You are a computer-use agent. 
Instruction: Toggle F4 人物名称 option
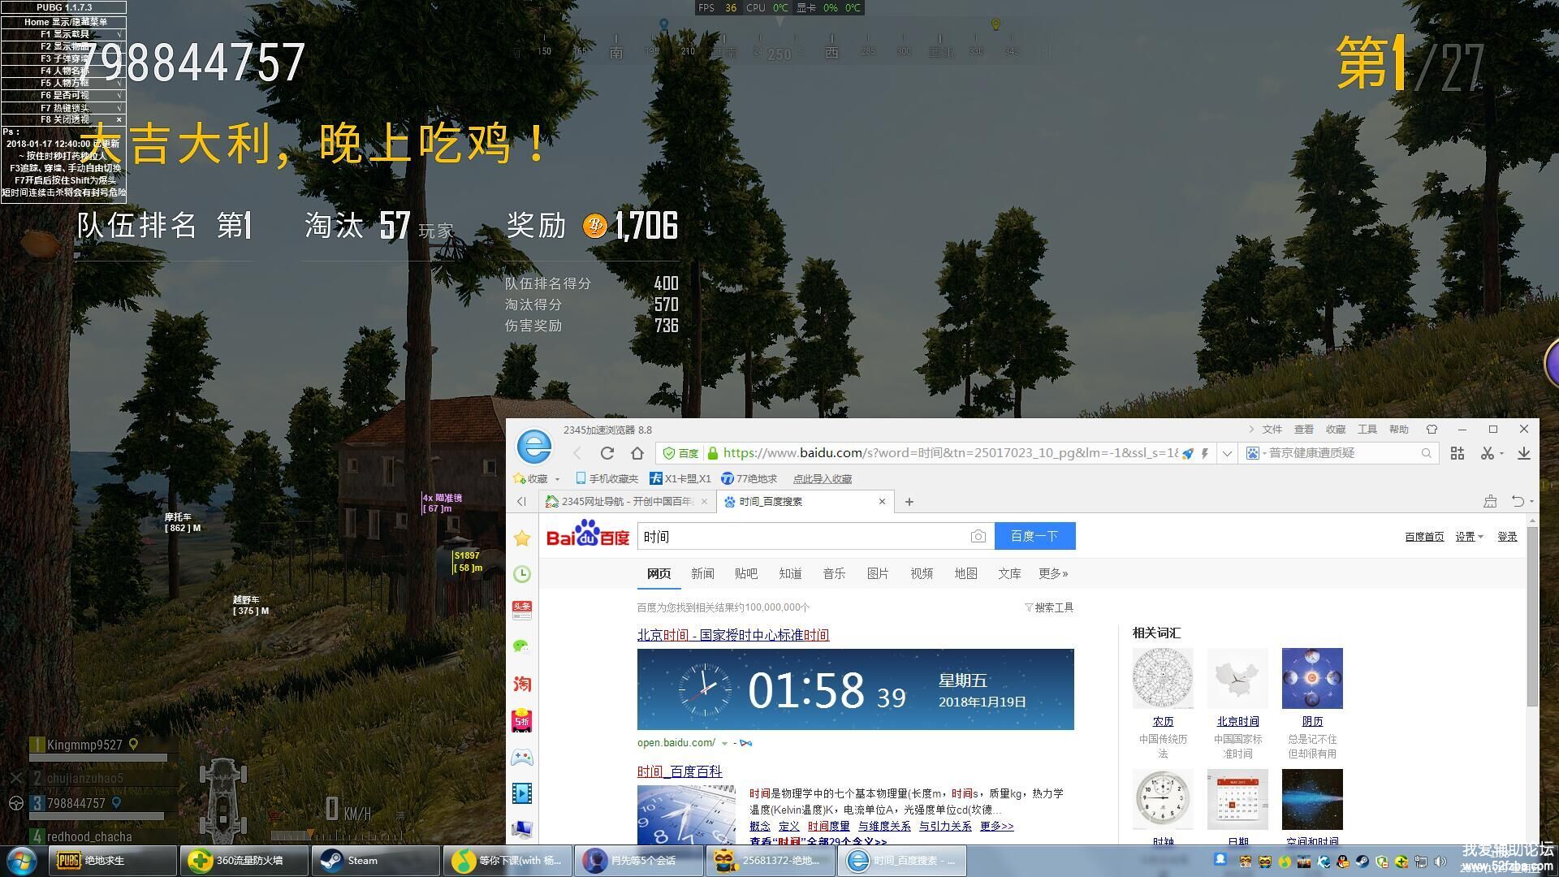pos(64,71)
